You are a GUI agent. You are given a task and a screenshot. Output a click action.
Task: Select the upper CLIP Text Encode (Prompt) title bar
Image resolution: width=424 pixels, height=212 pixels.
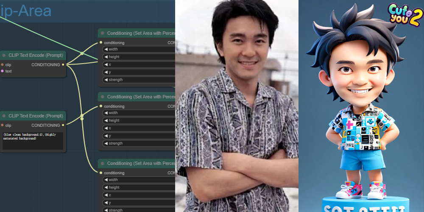click(x=33, y=55)
